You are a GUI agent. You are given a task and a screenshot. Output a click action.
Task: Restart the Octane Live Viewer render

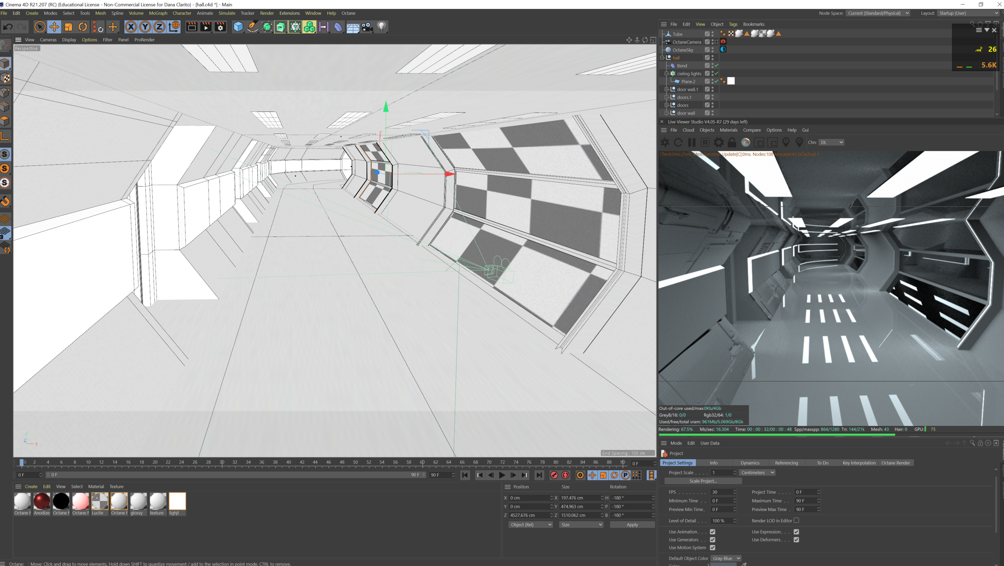[x=678, y=142]
